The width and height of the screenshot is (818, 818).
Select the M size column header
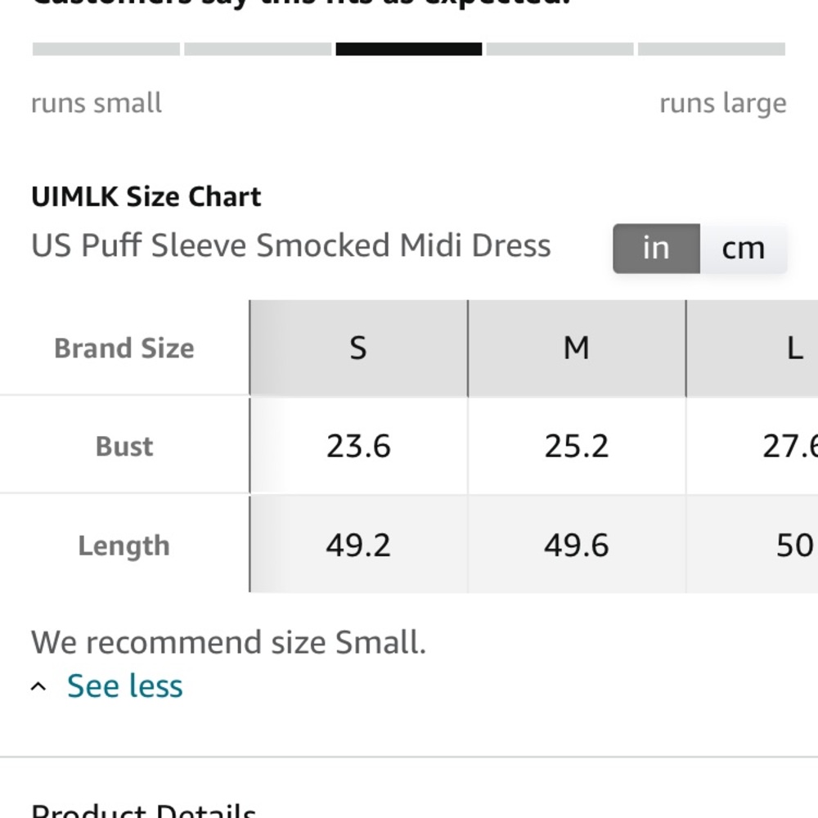click(x=577, y=348)
